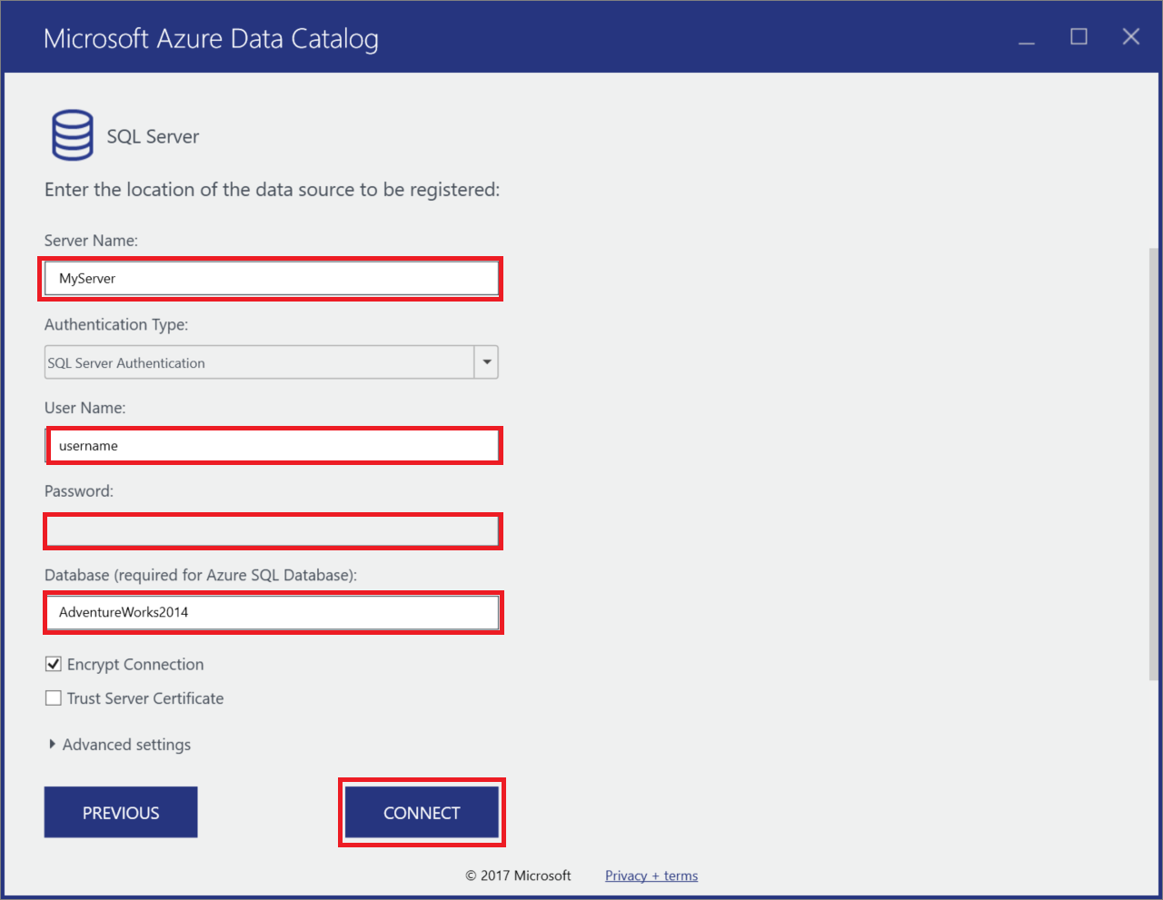The image size is (1163, 900).
Task: Click the Microsoft Azure Data Catalog title
Action: pos(211,38)
